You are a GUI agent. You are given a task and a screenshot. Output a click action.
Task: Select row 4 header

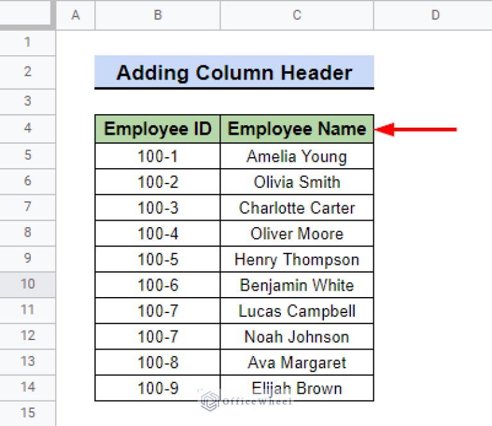(x=28, y=129)
